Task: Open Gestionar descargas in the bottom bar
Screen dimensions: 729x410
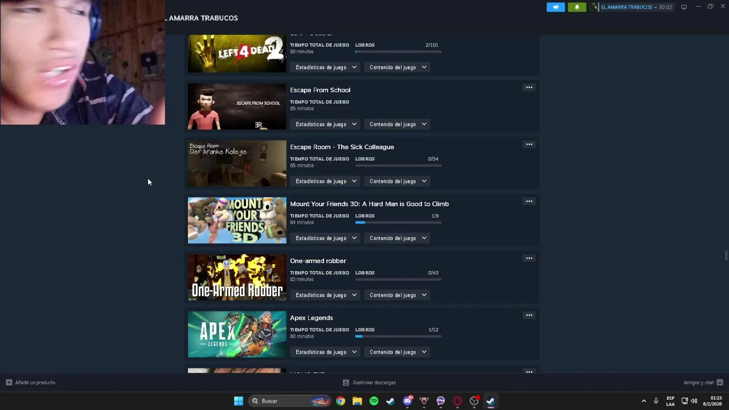Action: pyautogui.click(x=369, y=383)
